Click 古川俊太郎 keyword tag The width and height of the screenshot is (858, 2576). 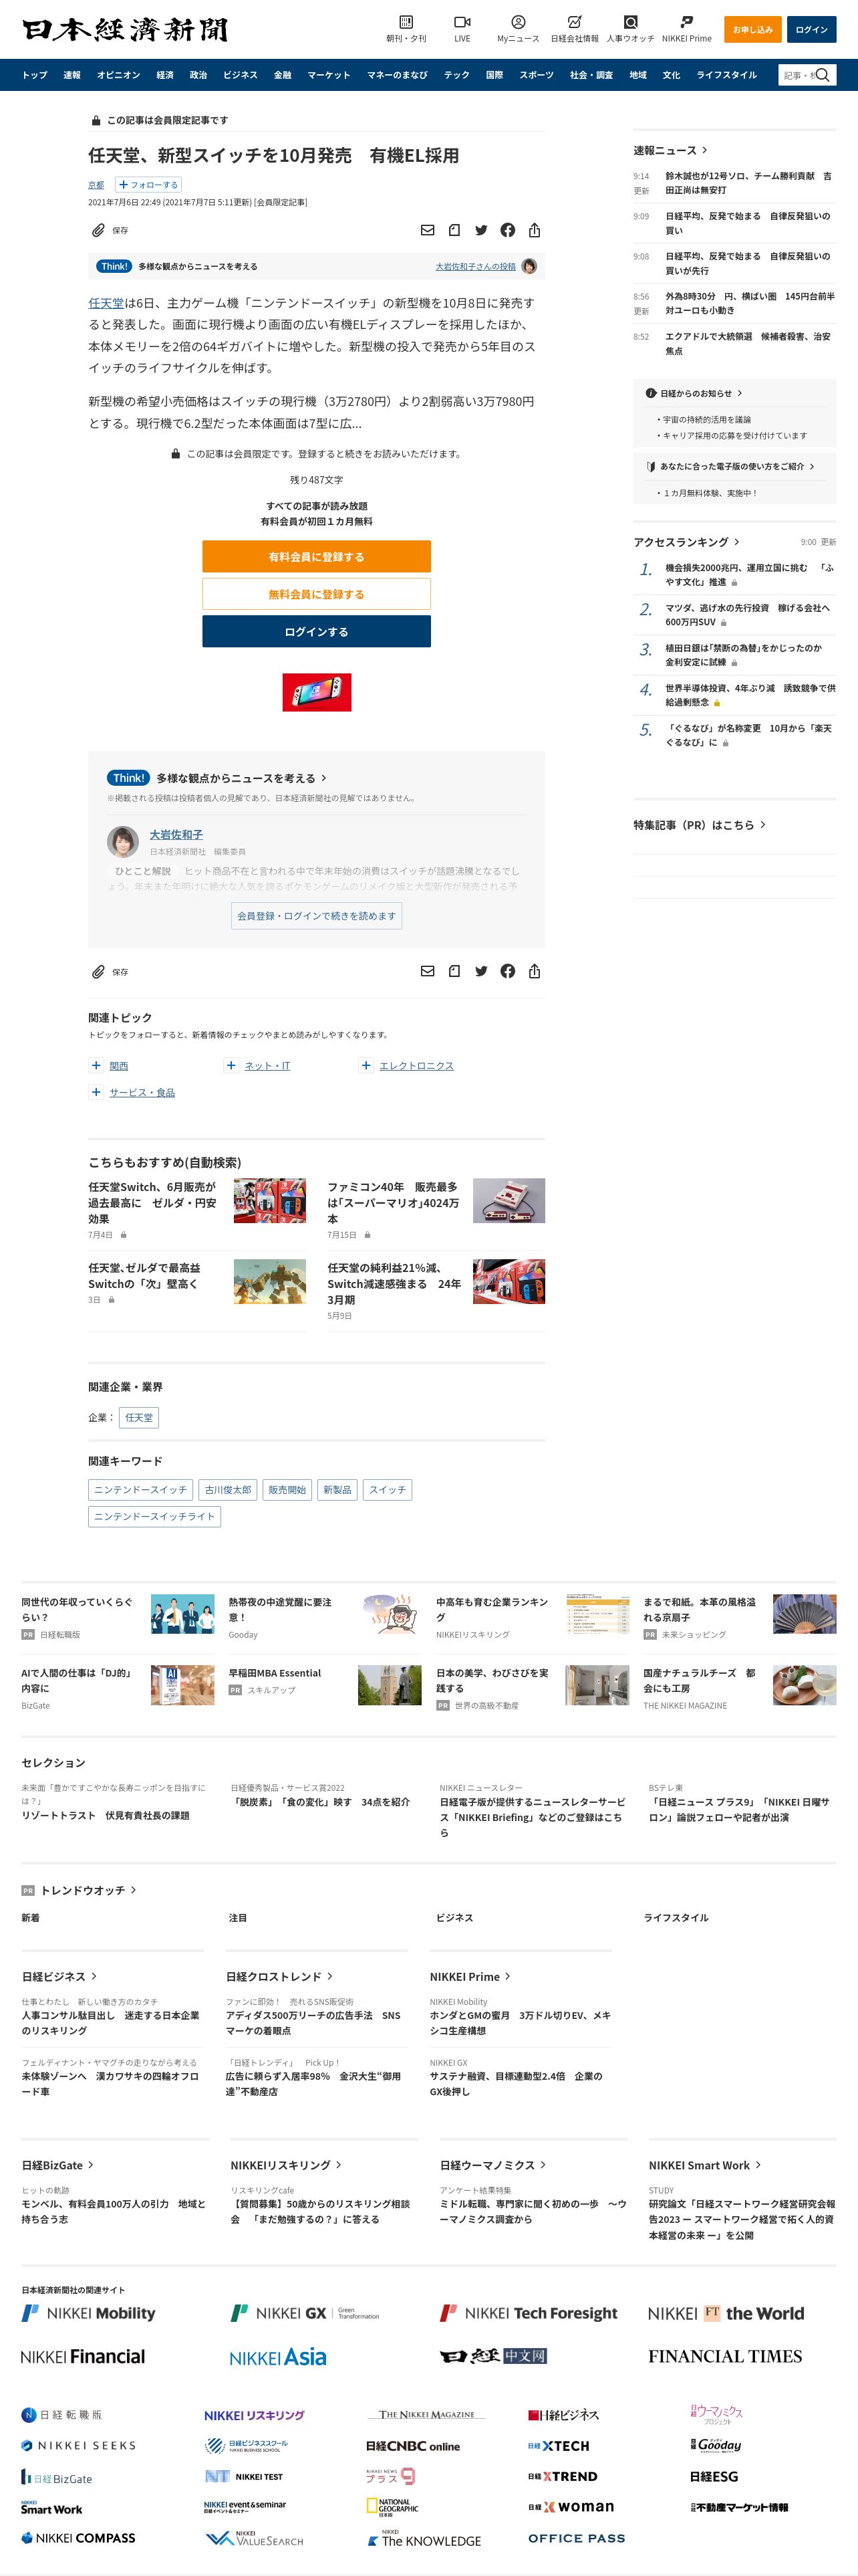click(x=228, y=1490)
